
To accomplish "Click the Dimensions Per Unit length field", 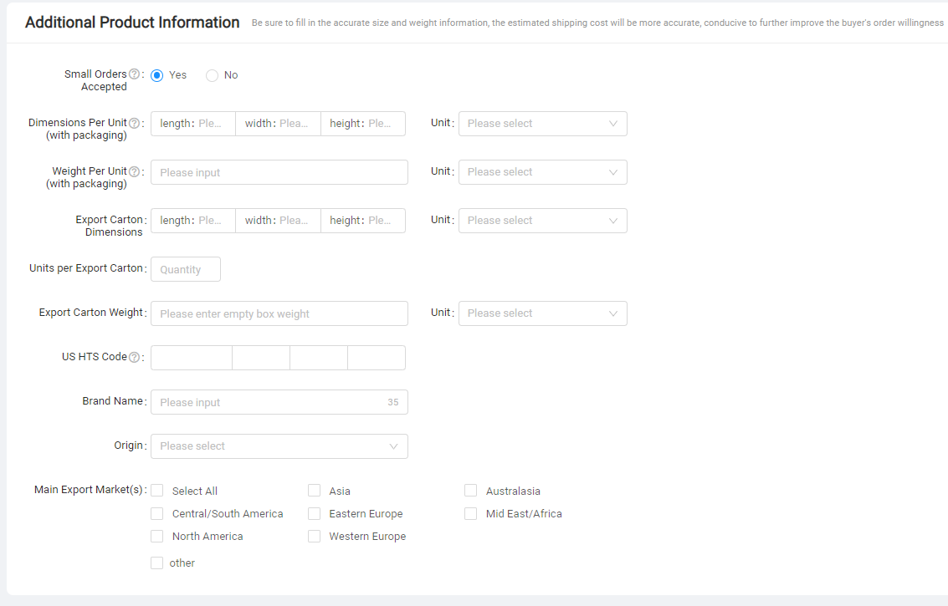I will [x=208, y=124].
